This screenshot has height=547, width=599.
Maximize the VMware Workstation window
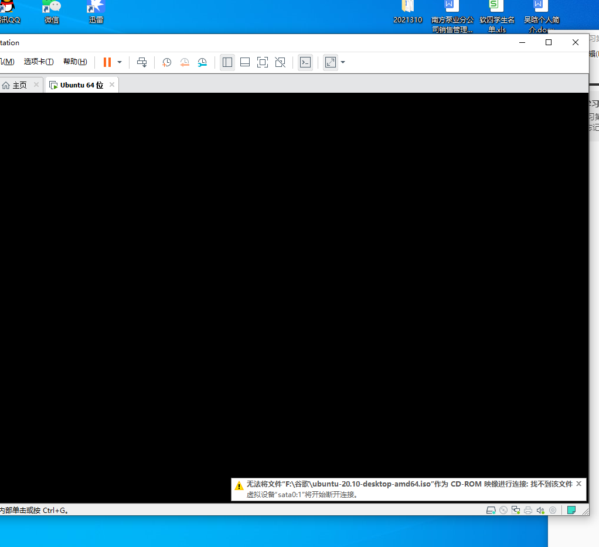[549, 42]
